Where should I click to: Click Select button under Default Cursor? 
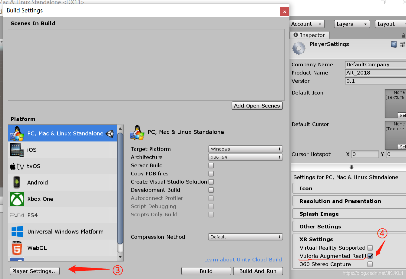tap(402, 147)
